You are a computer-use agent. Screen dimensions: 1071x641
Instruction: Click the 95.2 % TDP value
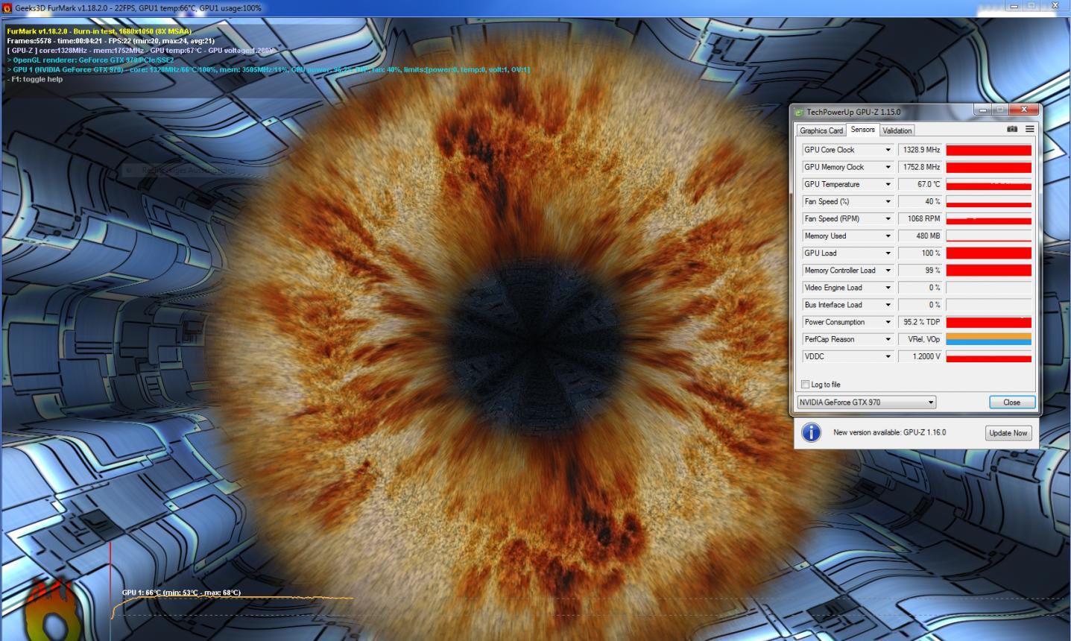(x=920, y=322)
